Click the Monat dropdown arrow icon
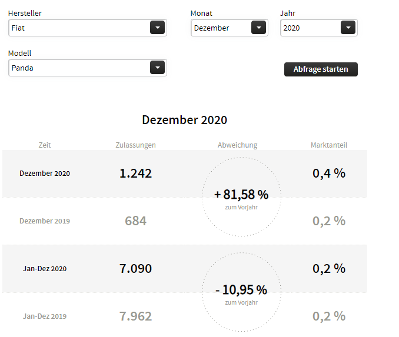 pyautogui.click(x=258, y=28)
